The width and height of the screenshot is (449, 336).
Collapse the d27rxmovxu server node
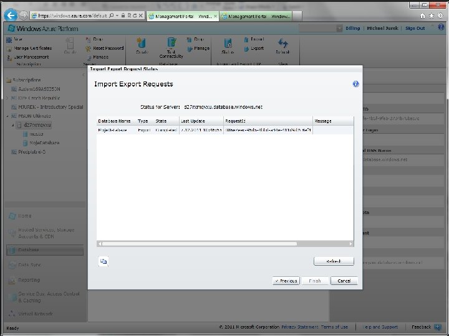[x=12, y=125]
